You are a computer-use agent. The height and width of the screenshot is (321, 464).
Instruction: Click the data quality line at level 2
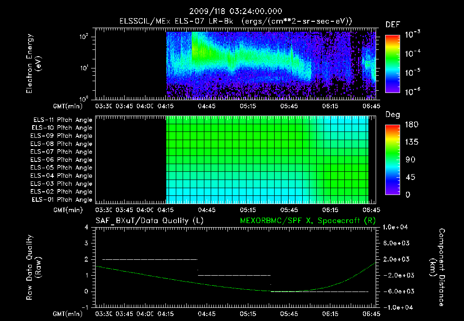[150, 259]
